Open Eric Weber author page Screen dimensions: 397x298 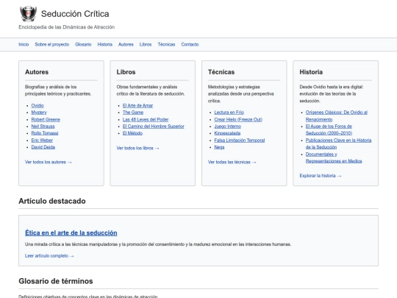(42, 140)
